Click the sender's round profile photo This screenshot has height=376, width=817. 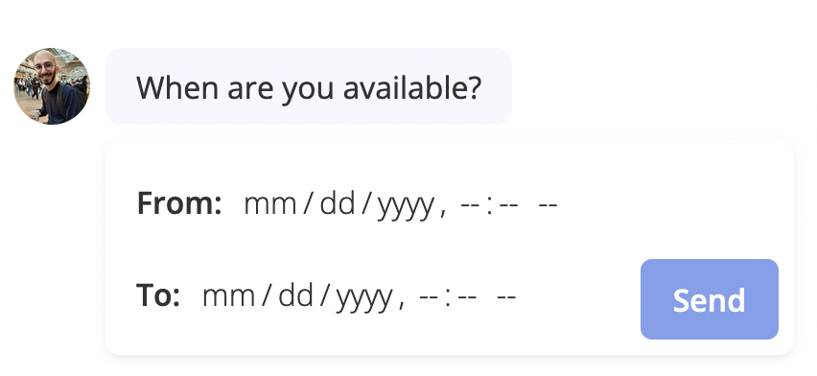click(x=52, y=86)
